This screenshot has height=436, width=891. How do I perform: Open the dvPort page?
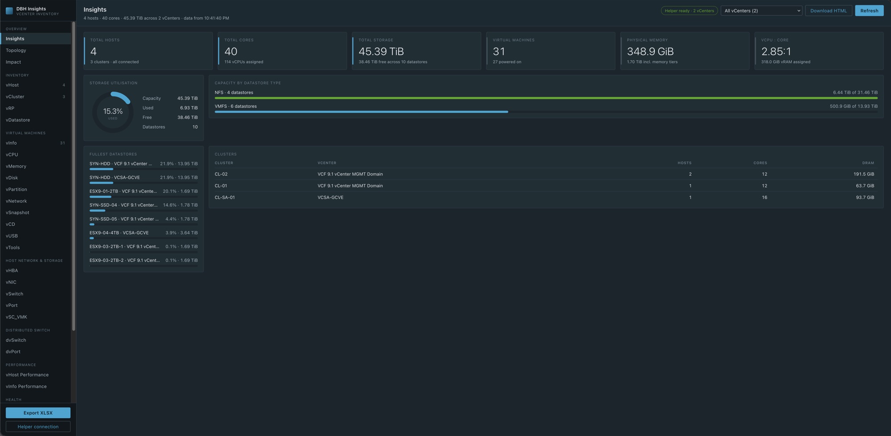(36, 351)
